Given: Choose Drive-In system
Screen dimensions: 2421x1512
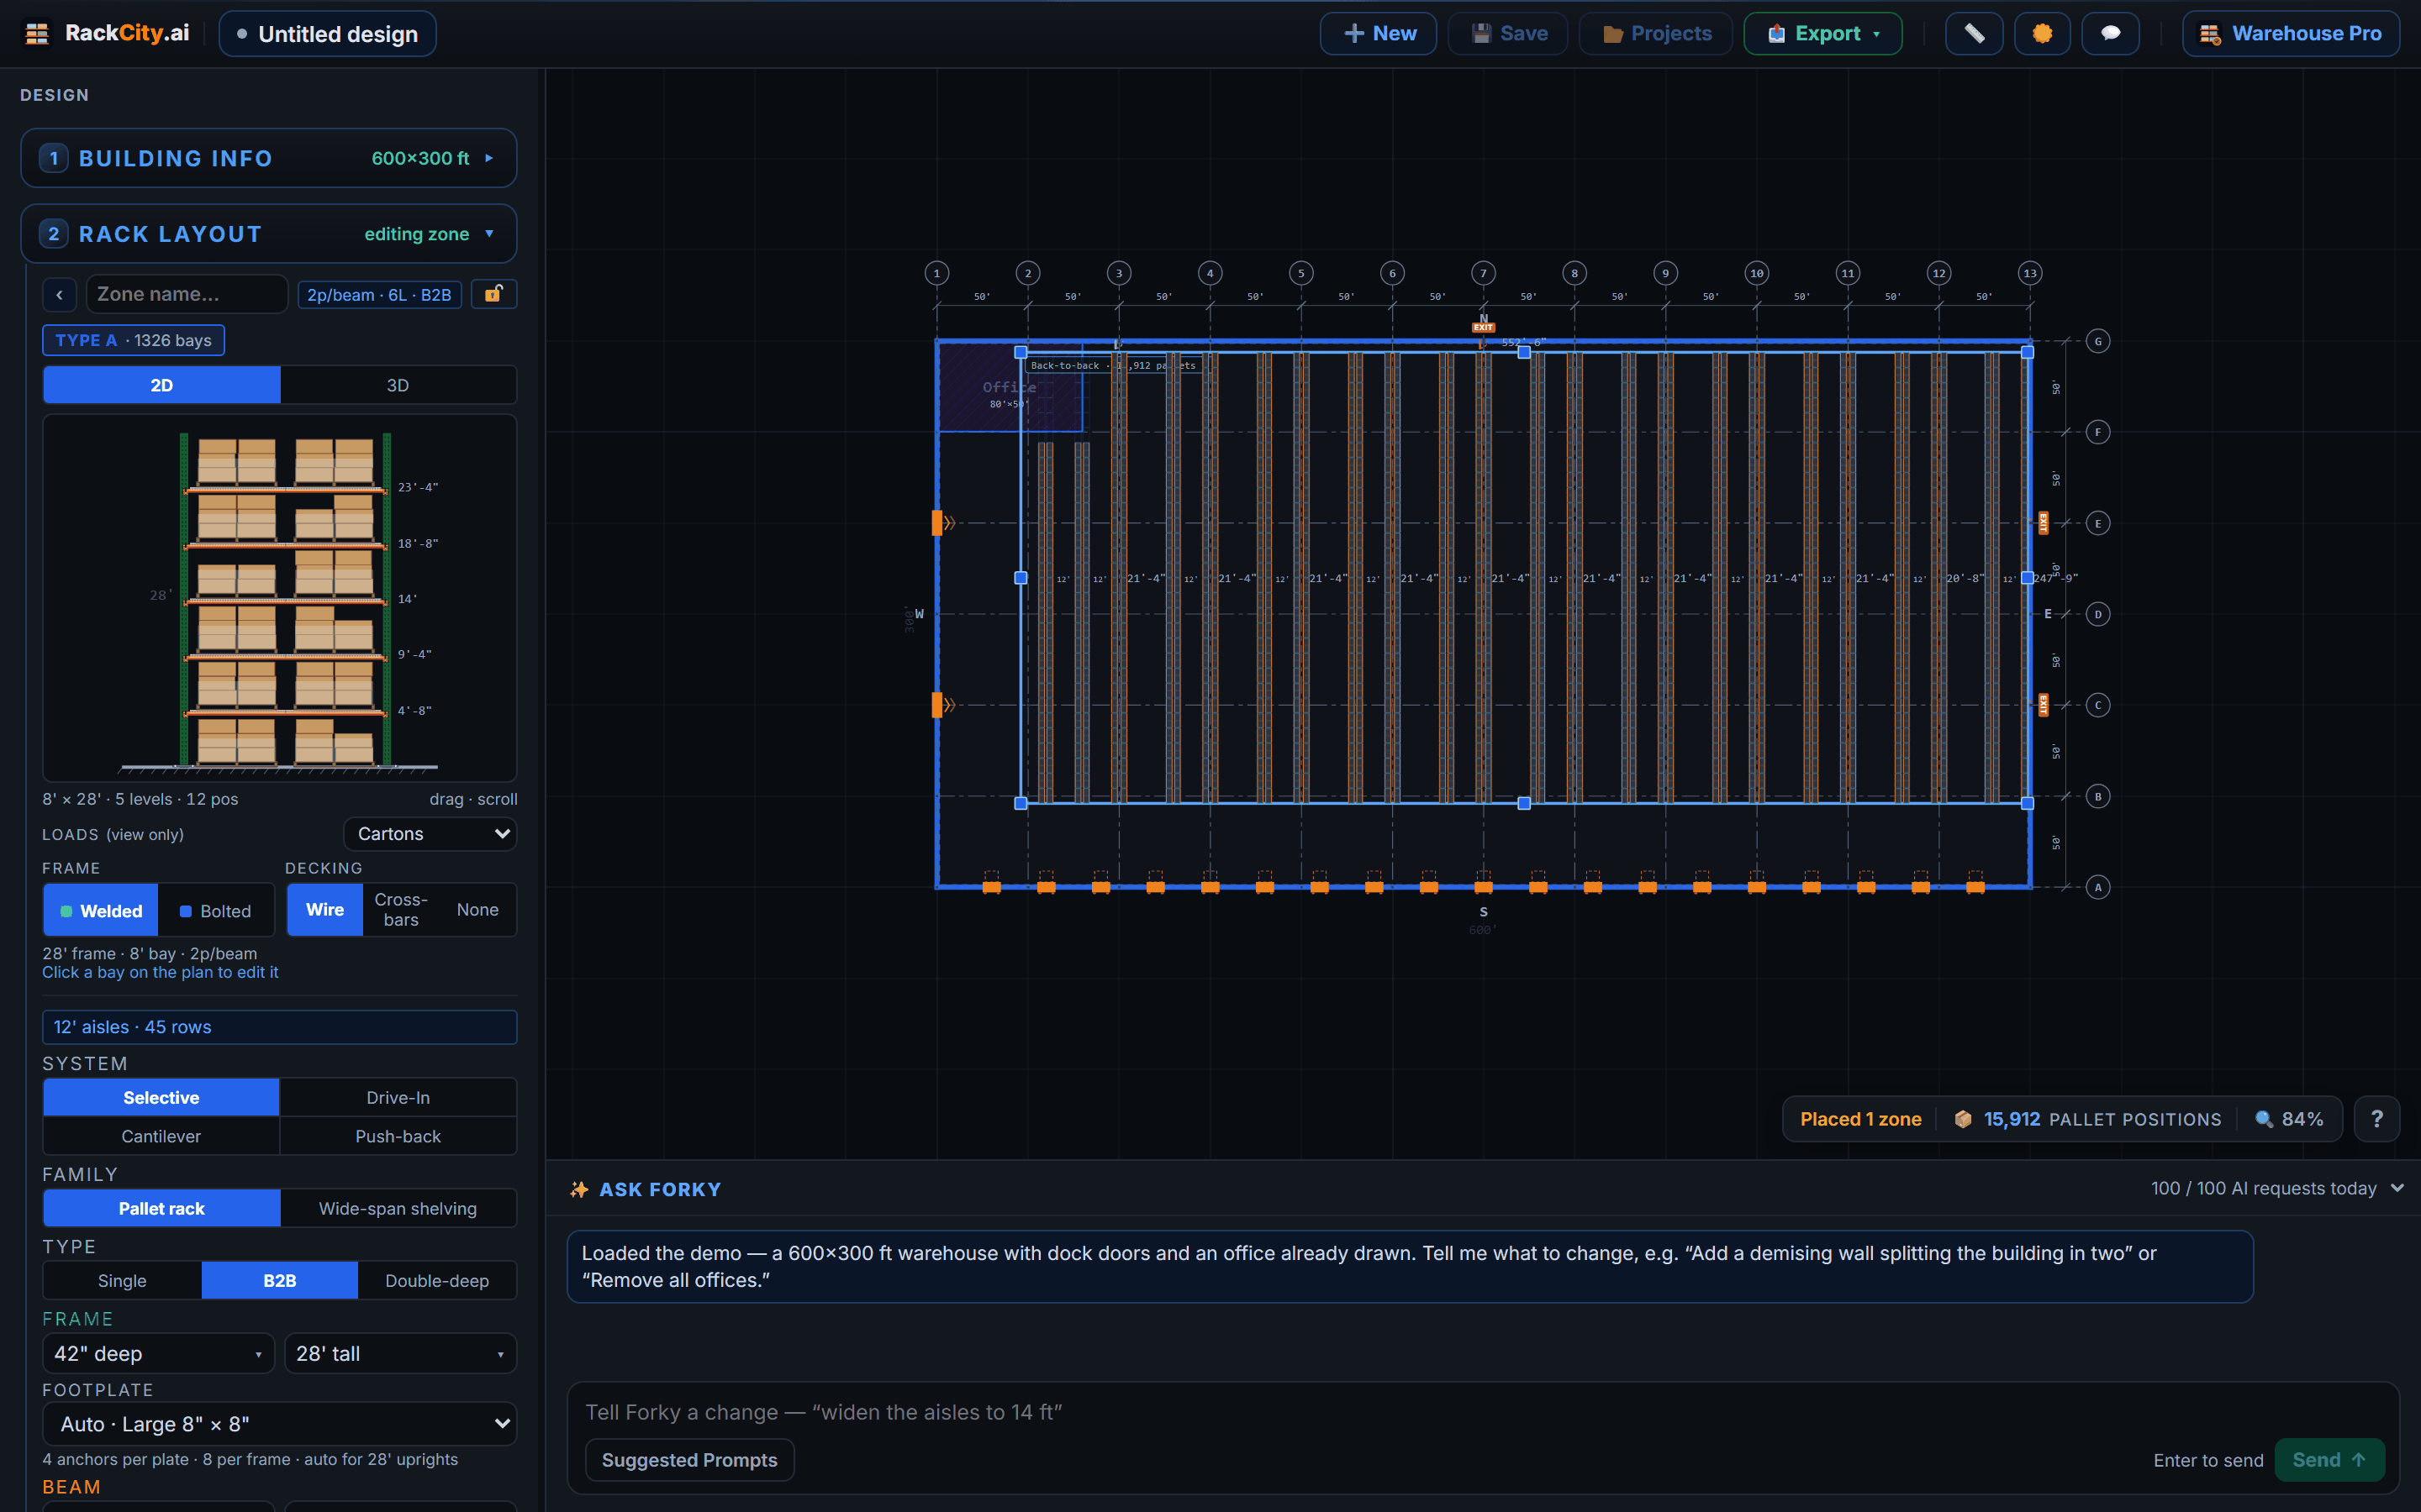Looking at the screenshot, I should click(x=398, y=1097).
